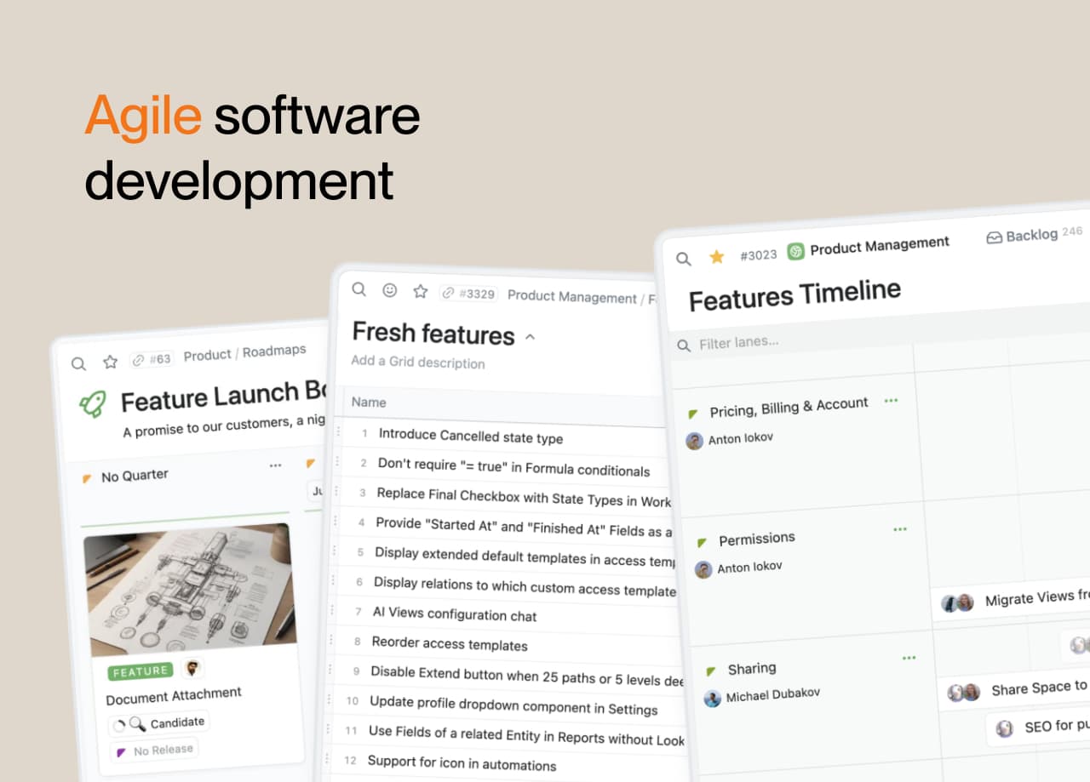The height and width of the screenshot is (782, 1090).
Task: Open the Migrate Views timeline card
Action: tap(1011, 600)
